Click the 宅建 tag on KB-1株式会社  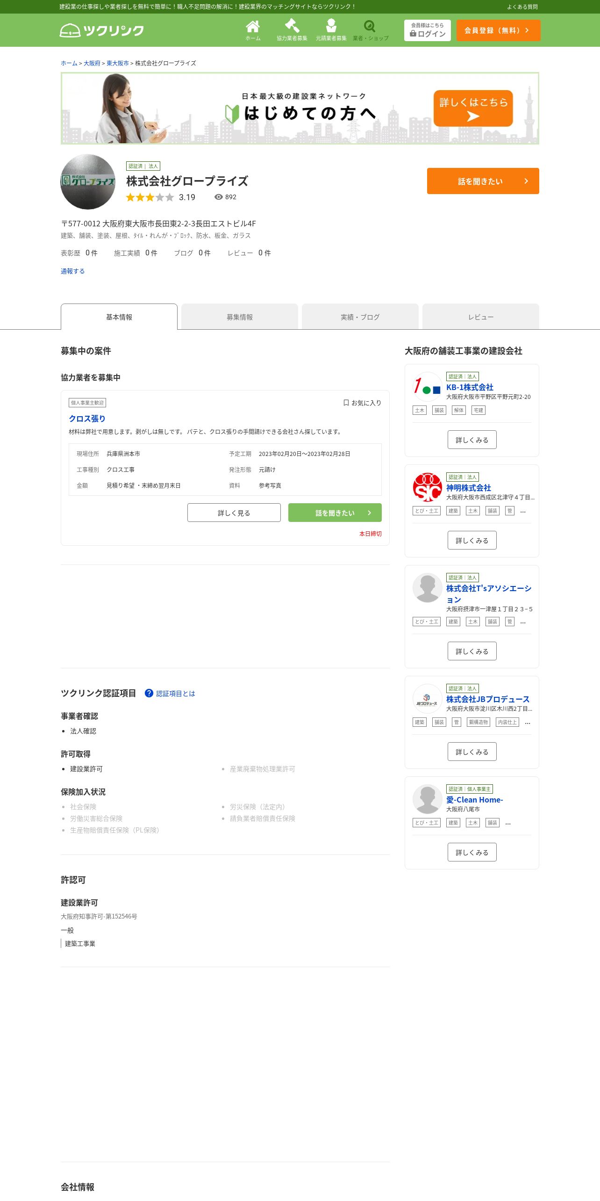[479, 410]
